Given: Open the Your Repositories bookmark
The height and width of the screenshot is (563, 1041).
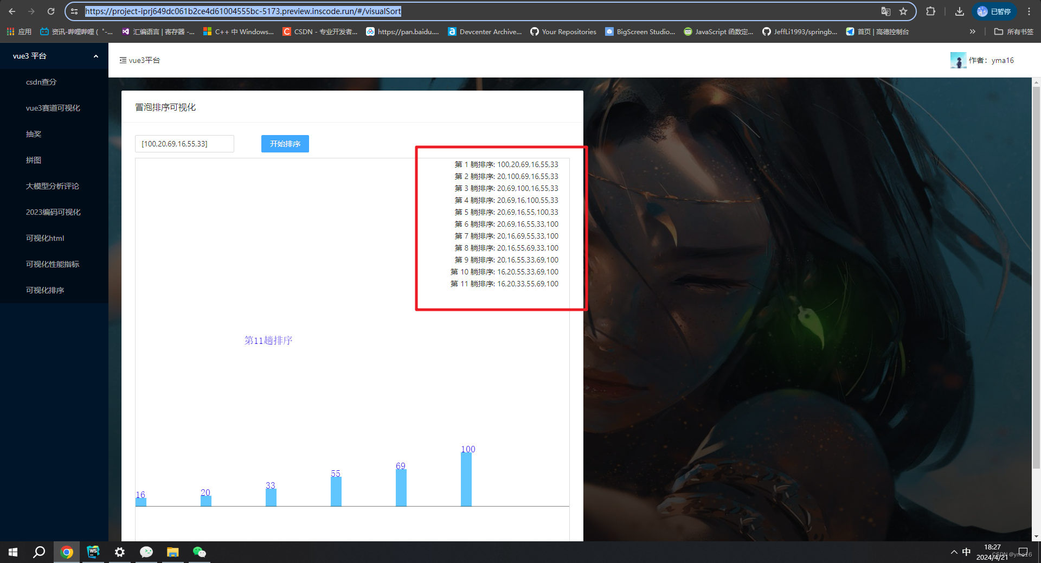Looking at the screenshot, I should tap(563, 32).
